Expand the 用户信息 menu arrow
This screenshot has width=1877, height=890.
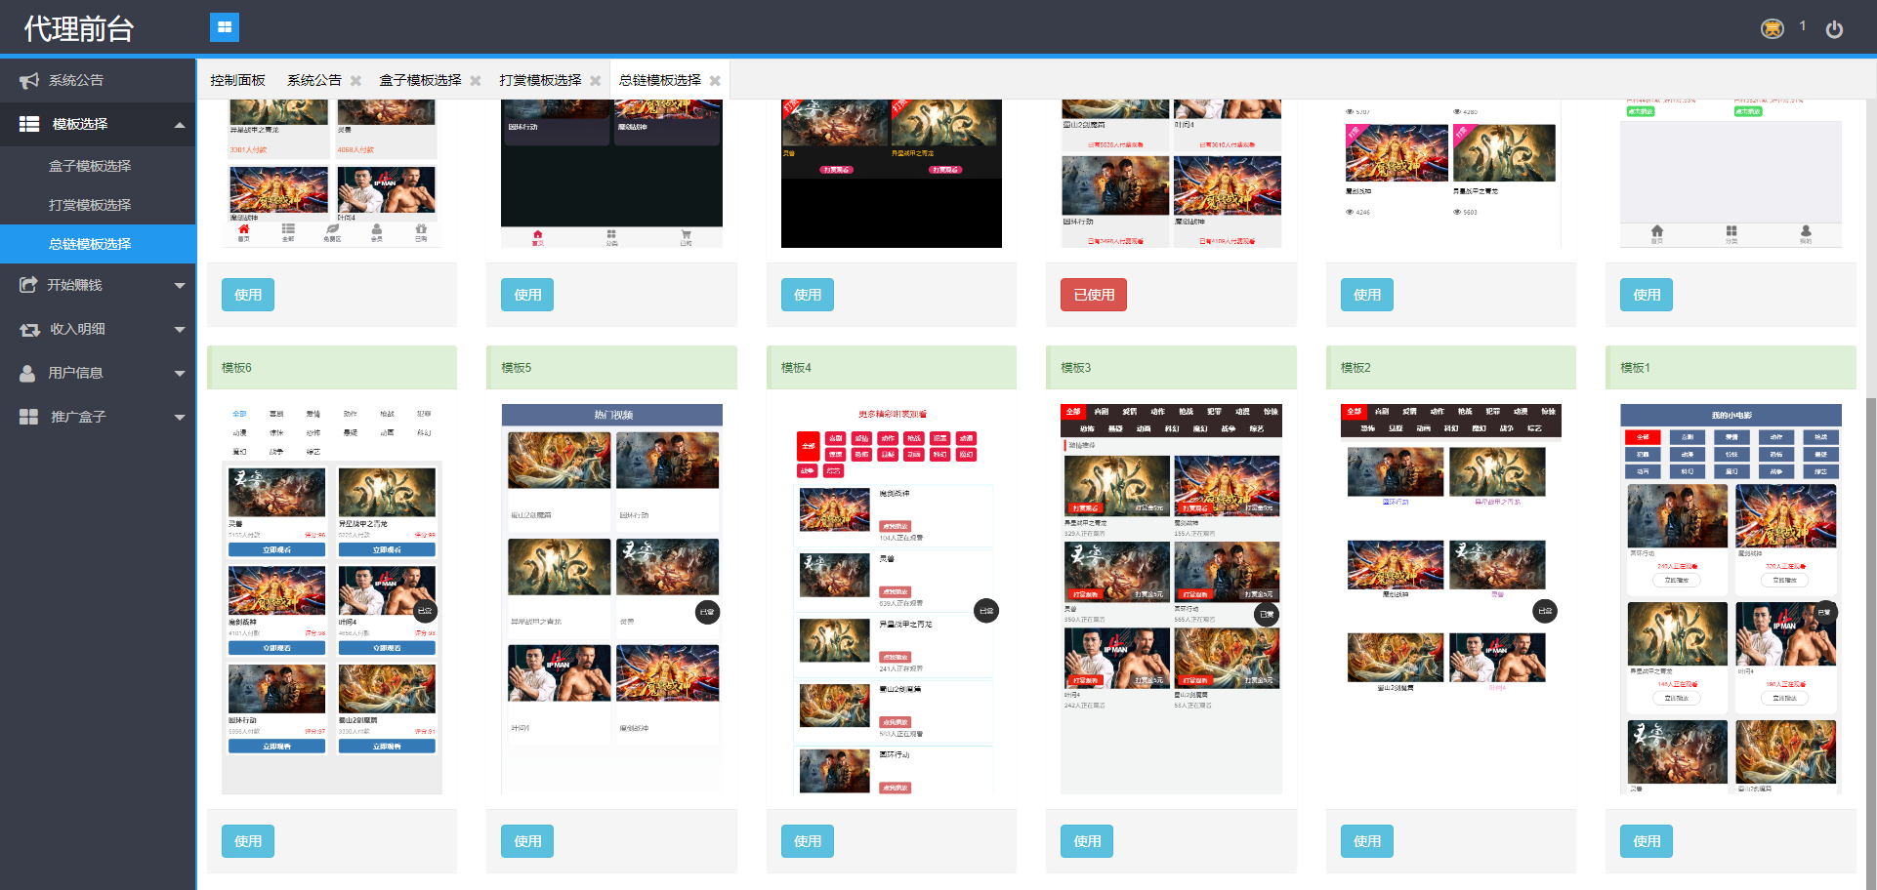point(180,374)
